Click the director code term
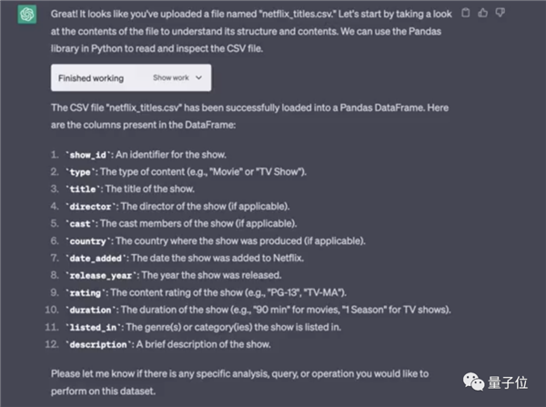This screenshot has height=407, width=546. click(x=90, y=207)
